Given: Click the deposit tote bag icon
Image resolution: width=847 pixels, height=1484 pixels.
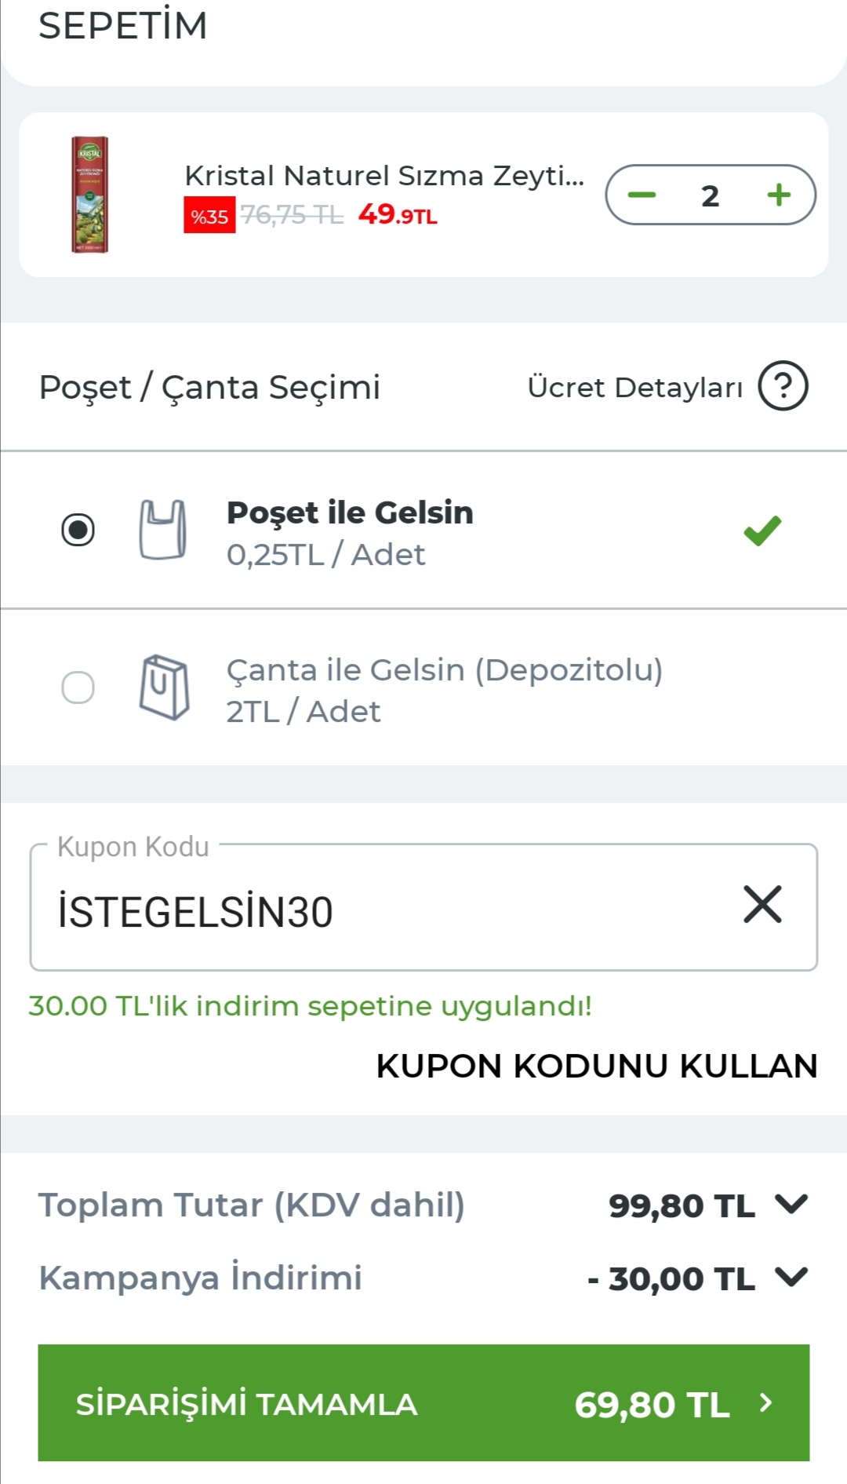Looking at the screenshot, I should click(164, 687).
